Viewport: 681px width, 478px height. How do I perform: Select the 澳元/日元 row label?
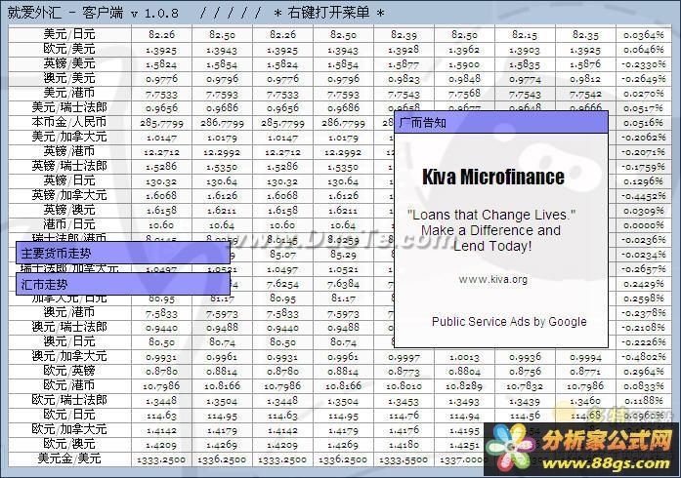click(x=69, y=341)
